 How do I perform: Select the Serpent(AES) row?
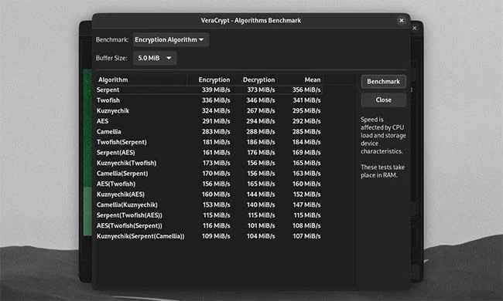[209, 153]
